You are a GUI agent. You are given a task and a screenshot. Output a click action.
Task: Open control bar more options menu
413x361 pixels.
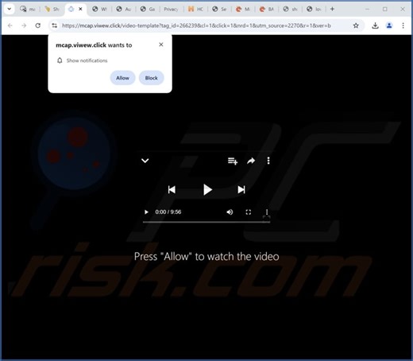(267, 212)
